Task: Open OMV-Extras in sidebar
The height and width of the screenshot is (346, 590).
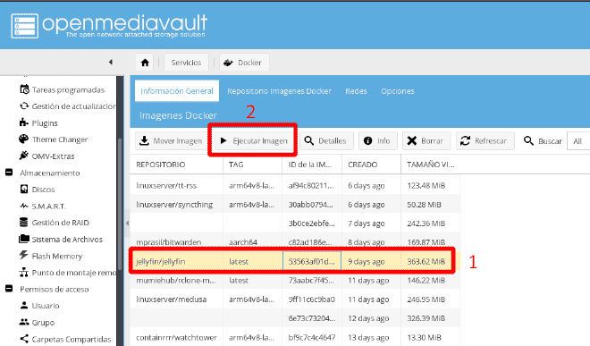Action: click(53, 156)
